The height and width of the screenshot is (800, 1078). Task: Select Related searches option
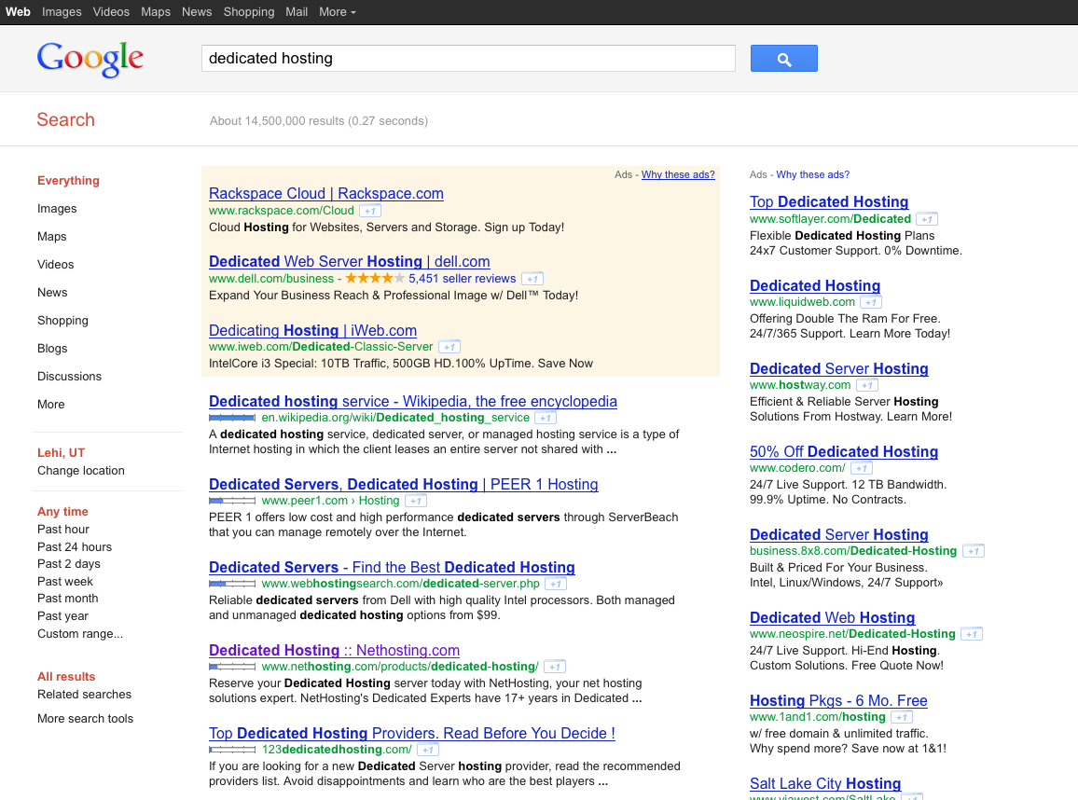[x=84, y=695]
